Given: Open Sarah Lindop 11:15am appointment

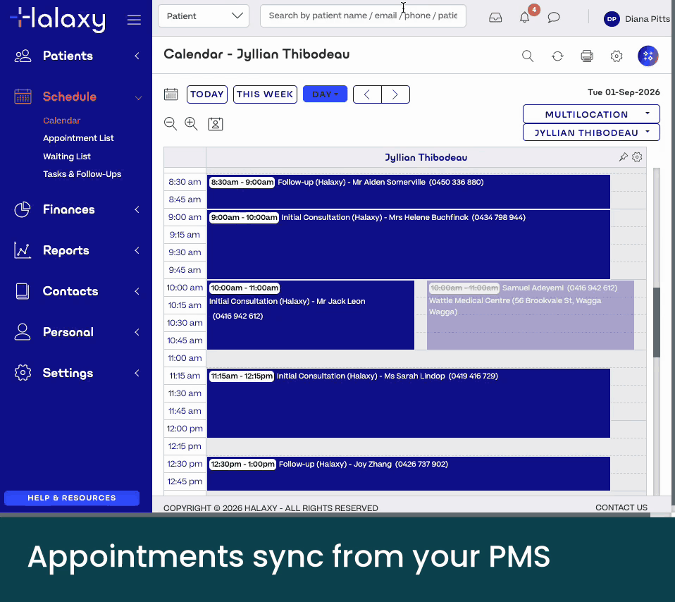Looking at the screenshot, I should click(409, 403).
